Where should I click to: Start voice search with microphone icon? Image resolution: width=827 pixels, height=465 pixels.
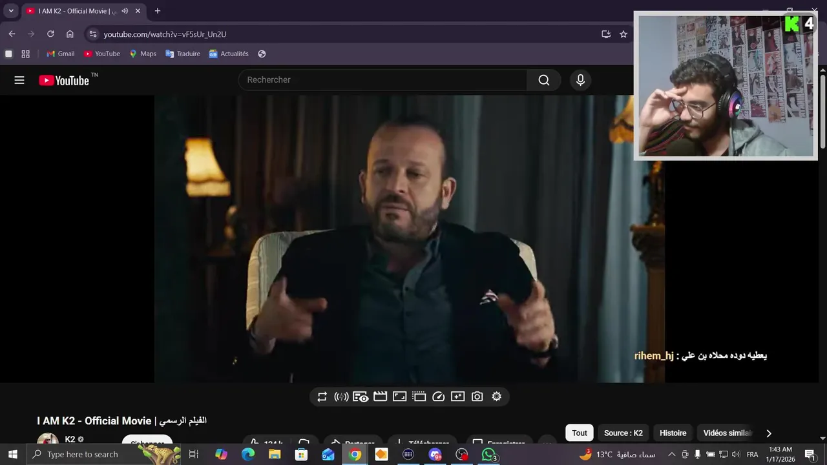(580, 80)
